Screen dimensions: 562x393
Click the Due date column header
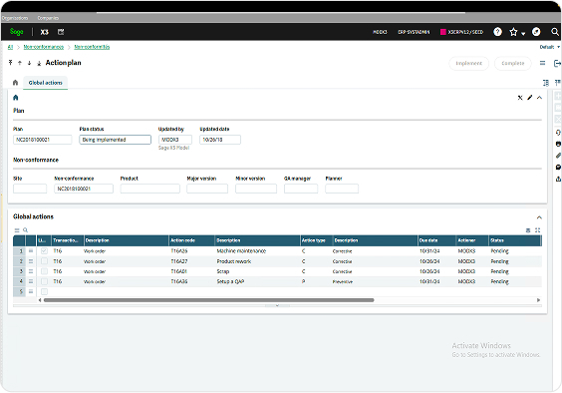(436, 240)
